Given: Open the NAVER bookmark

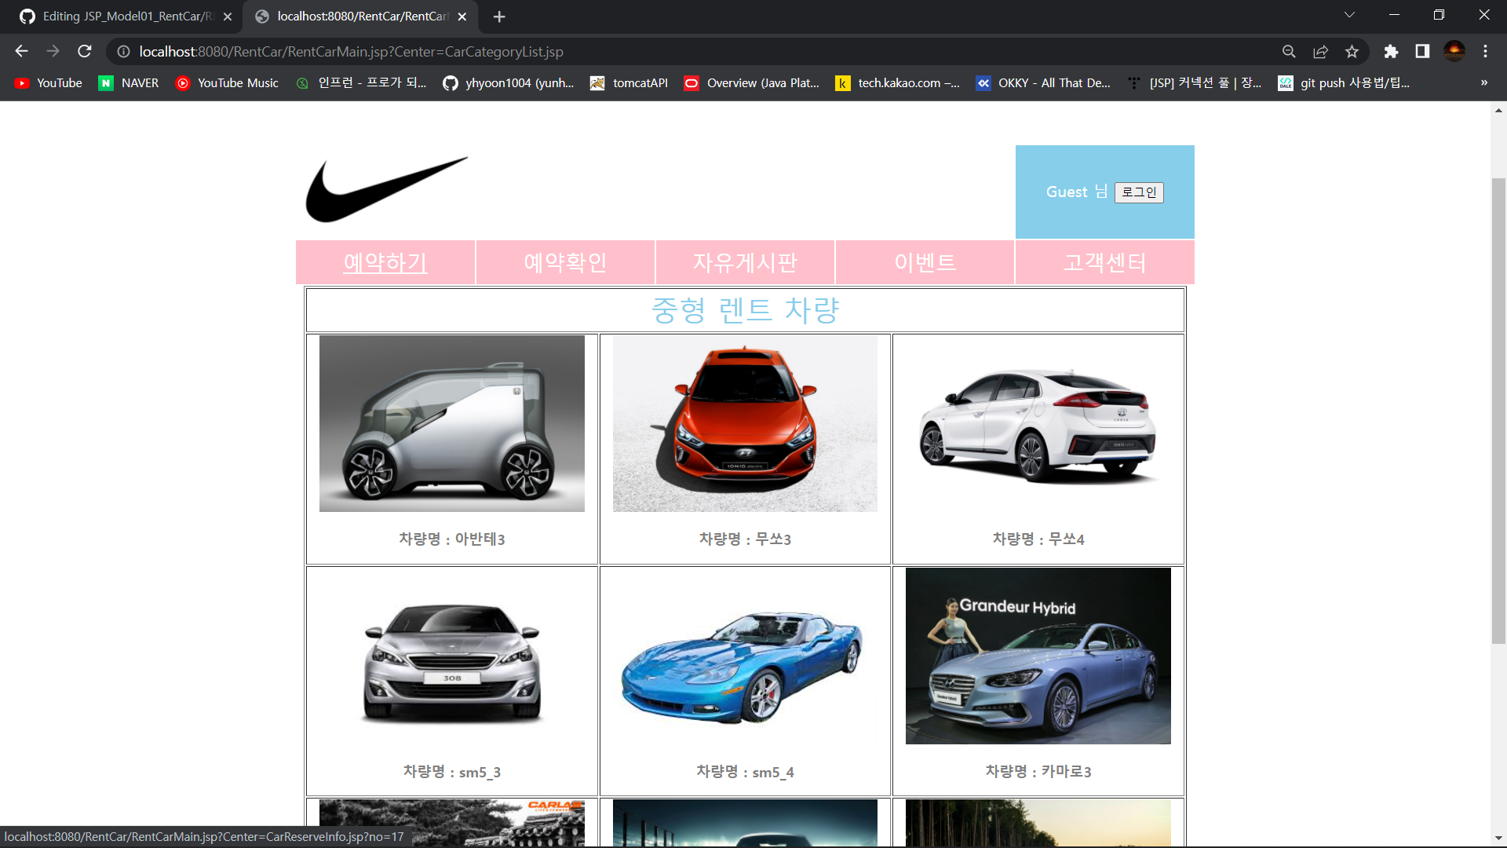Looking at the screenshot, I should (x=128, y=82).
